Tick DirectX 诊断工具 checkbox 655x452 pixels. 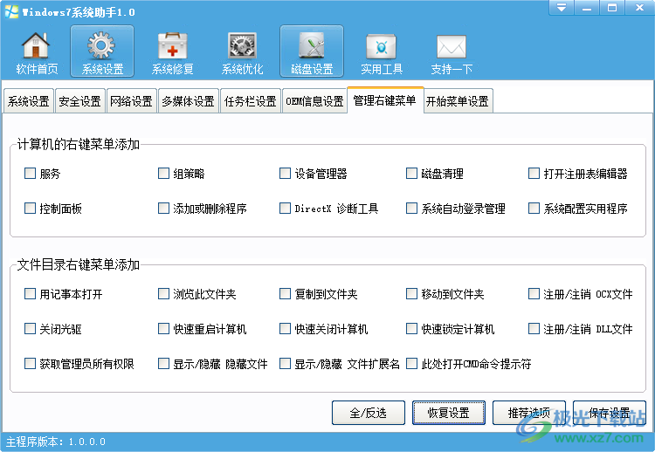tap(285, 208)
